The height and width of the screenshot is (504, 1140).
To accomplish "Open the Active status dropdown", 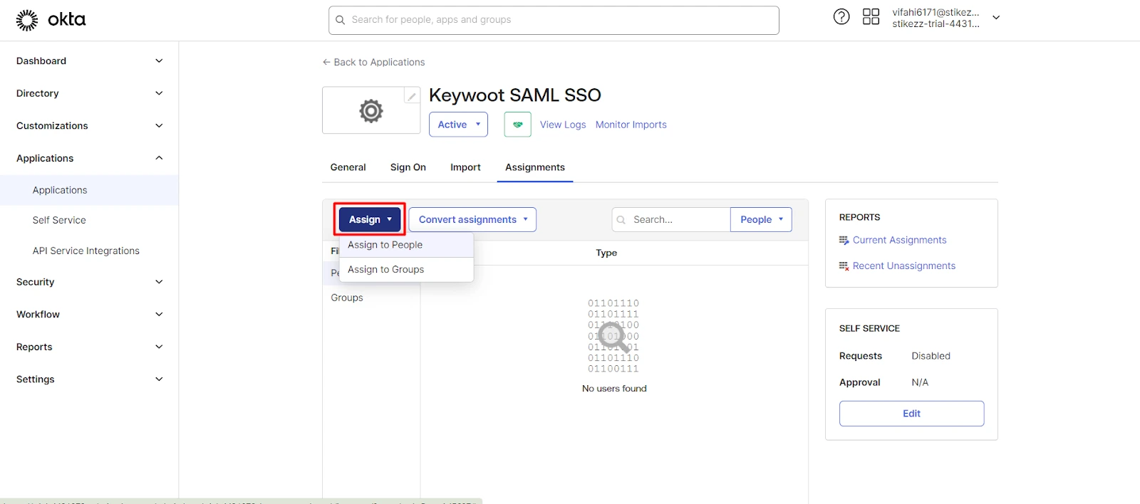I will coord(458,125).
